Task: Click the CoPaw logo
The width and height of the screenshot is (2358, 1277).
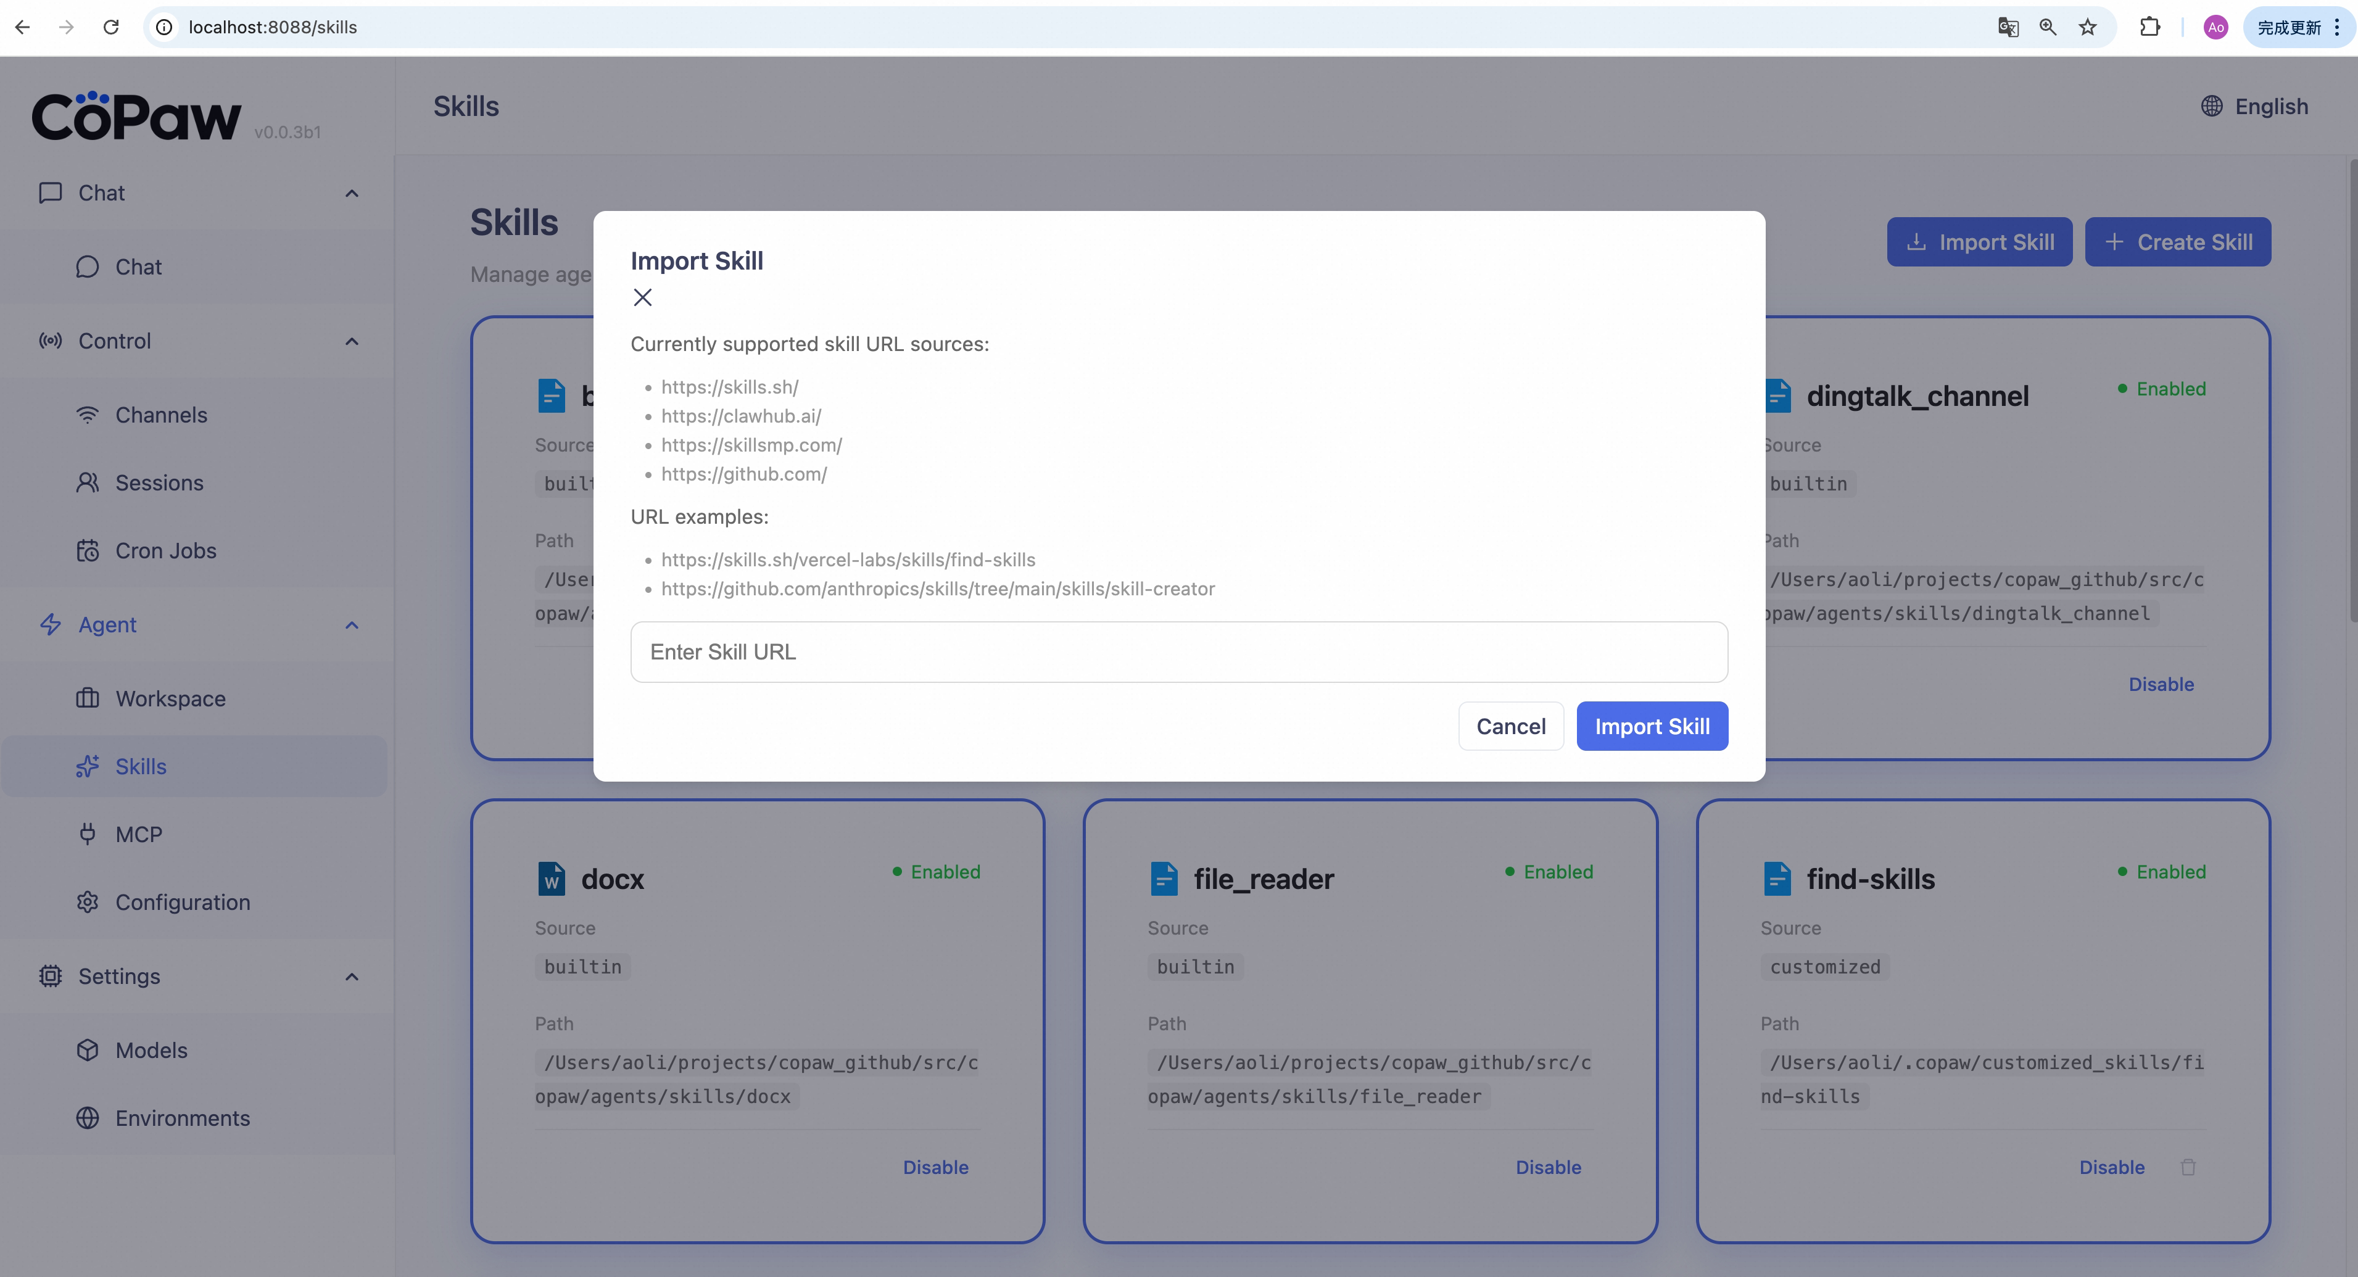Action: (138, 117)
